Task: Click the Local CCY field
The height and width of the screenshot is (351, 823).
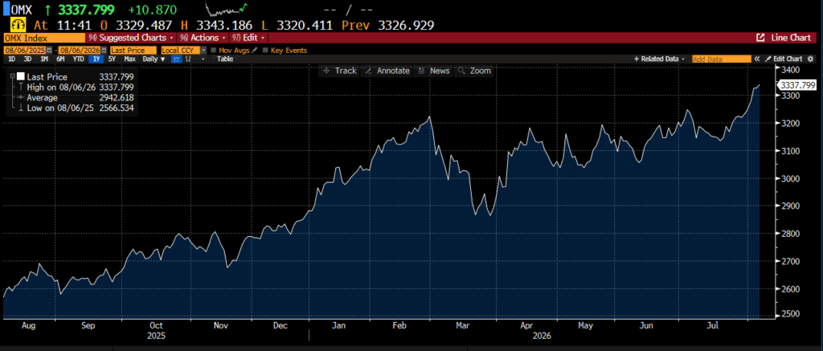Action: [181, 51]
